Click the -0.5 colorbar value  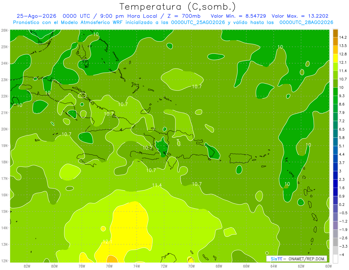pyautogui.click(x=343, y=213)
